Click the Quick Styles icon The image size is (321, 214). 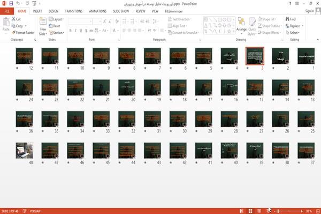point(252,21)
